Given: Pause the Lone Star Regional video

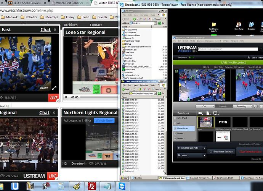Looking at the screenshot, I should pos(66,97).
